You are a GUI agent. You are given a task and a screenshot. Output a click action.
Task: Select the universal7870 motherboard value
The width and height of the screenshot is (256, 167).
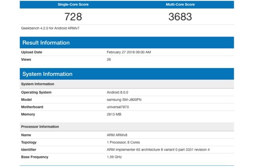(118, 107)
